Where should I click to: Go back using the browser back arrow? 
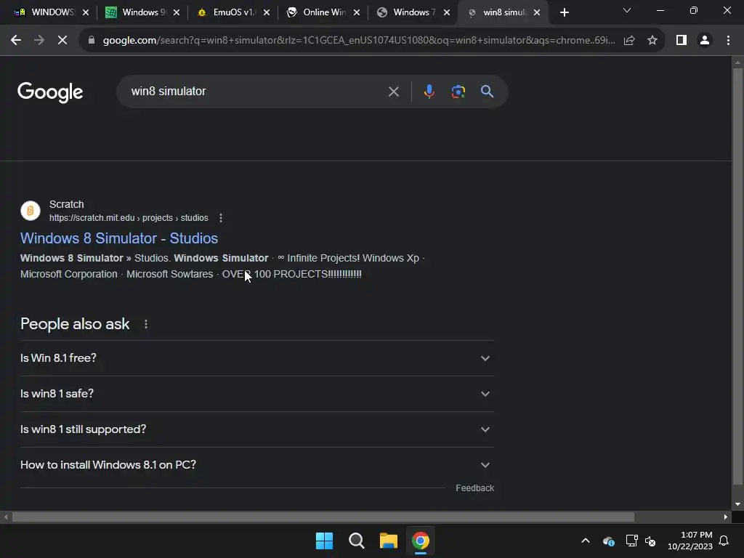pos(16,41)
